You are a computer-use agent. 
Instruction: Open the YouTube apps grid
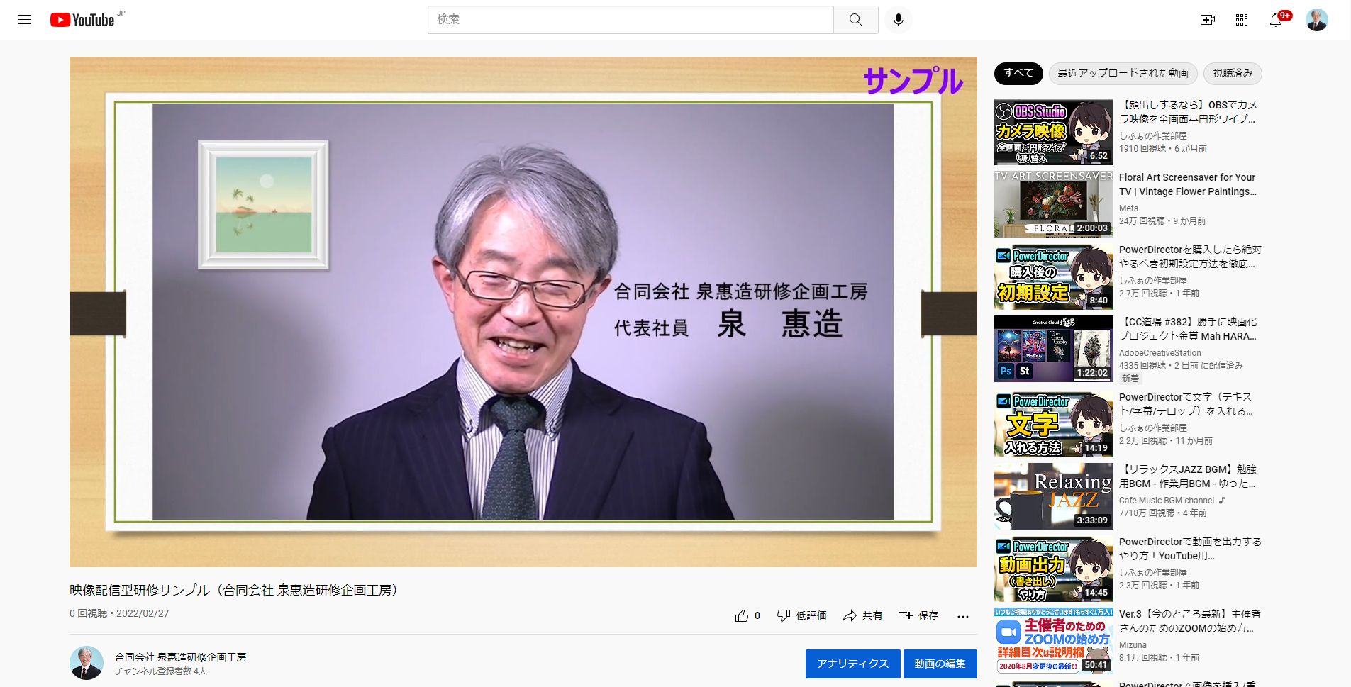pyautogui.click(x=1242, y=20)
